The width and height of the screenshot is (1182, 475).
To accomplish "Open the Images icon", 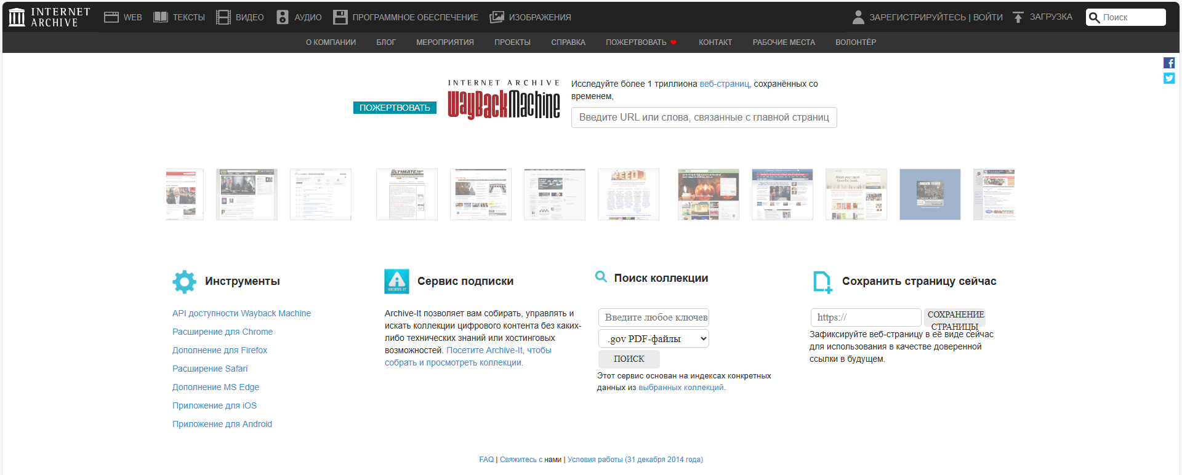I will (x=497, y=17).
